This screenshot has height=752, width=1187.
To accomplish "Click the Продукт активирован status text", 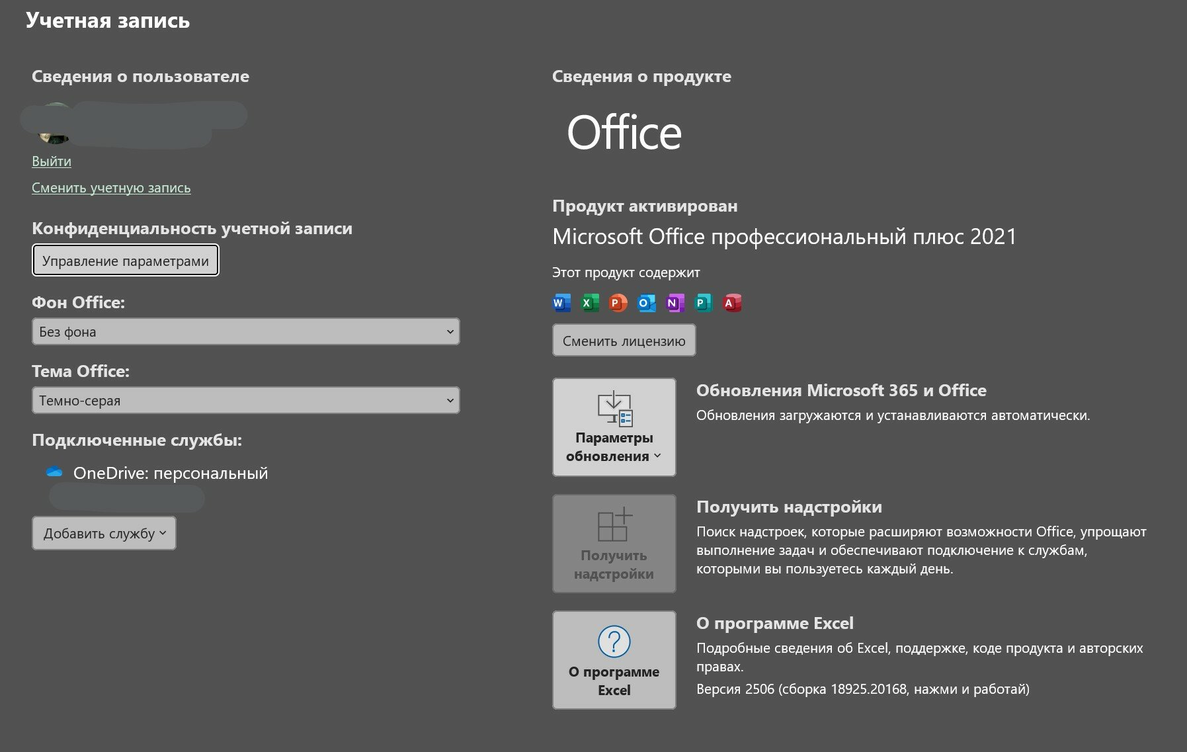I will [x=645, y=206].
